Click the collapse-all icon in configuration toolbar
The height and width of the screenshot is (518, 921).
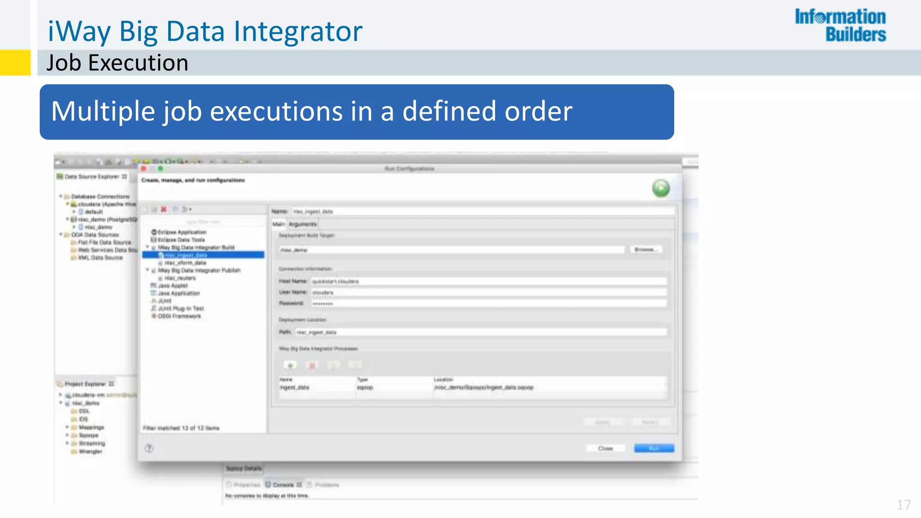click(x=176, y=209)
